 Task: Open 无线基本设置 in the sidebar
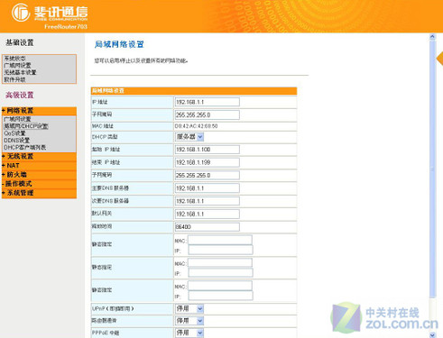pos(20,72)
